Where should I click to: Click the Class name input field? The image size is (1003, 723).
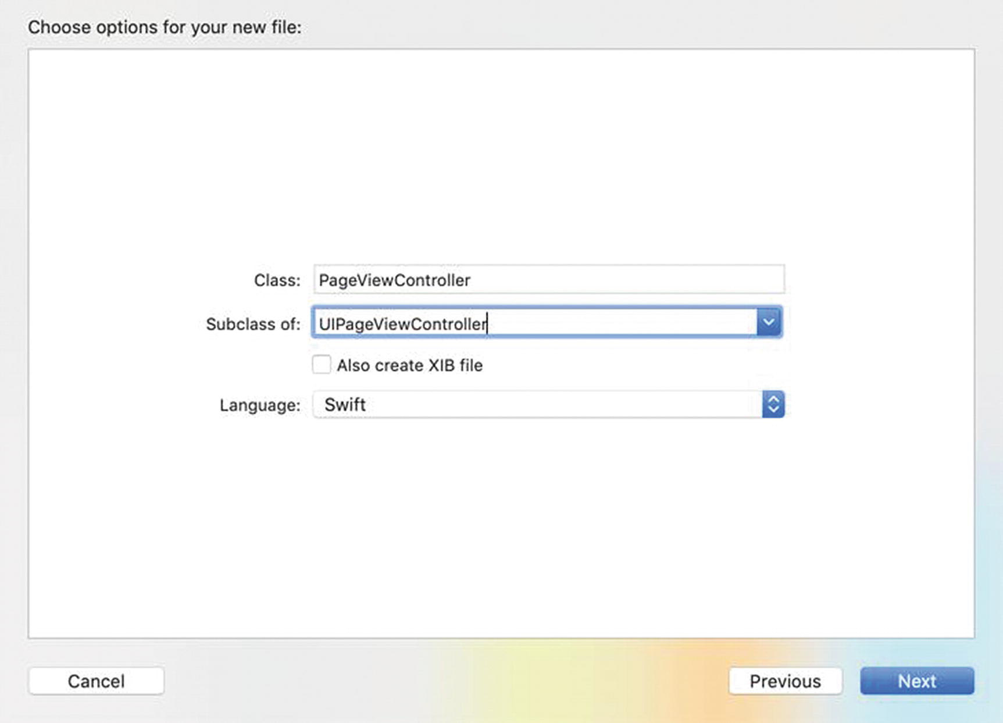click(x=549, y=280)
